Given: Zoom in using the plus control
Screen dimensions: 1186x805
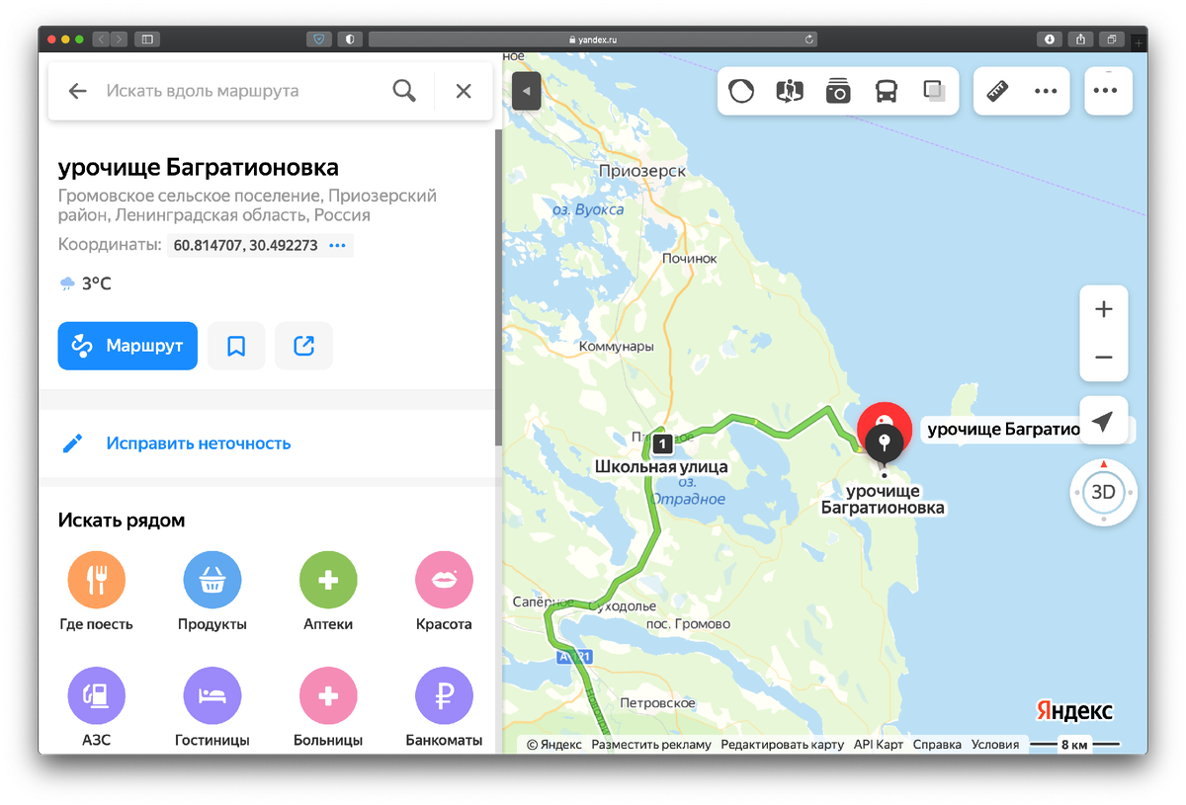Looking at the screenshot, I should (x=1103, y=308).
